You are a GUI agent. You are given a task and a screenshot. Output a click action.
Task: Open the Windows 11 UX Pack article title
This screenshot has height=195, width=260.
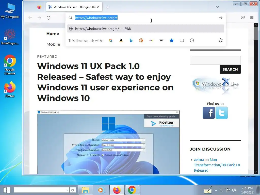point(105,82)
